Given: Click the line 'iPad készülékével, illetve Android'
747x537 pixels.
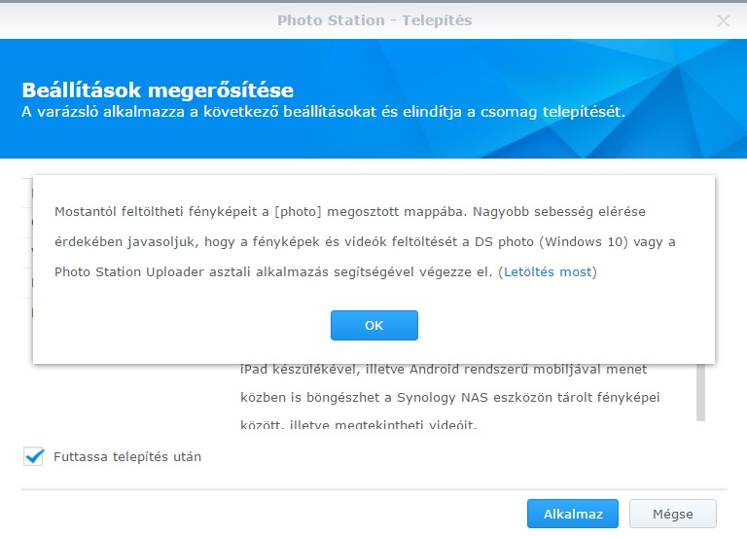Looking at the screenshot, I should coord(444,370).
